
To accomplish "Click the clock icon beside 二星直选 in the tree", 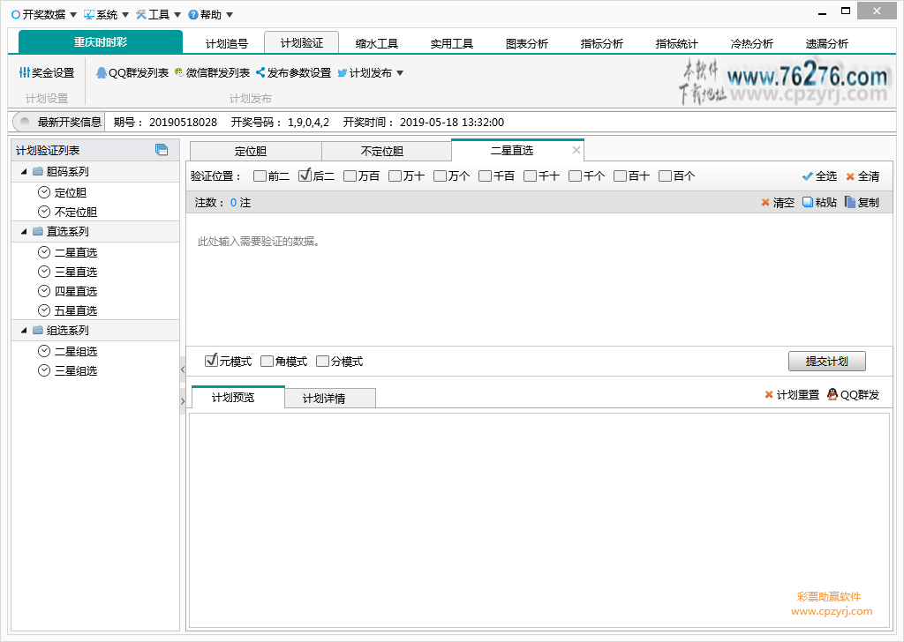I will [44, 252].
